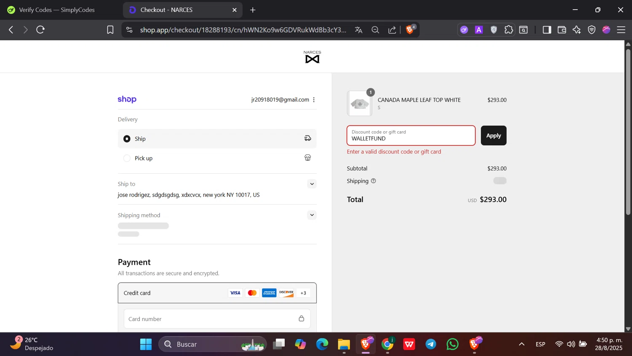
Task: Open WPS Office from taskbar
Action: point(409,345)
